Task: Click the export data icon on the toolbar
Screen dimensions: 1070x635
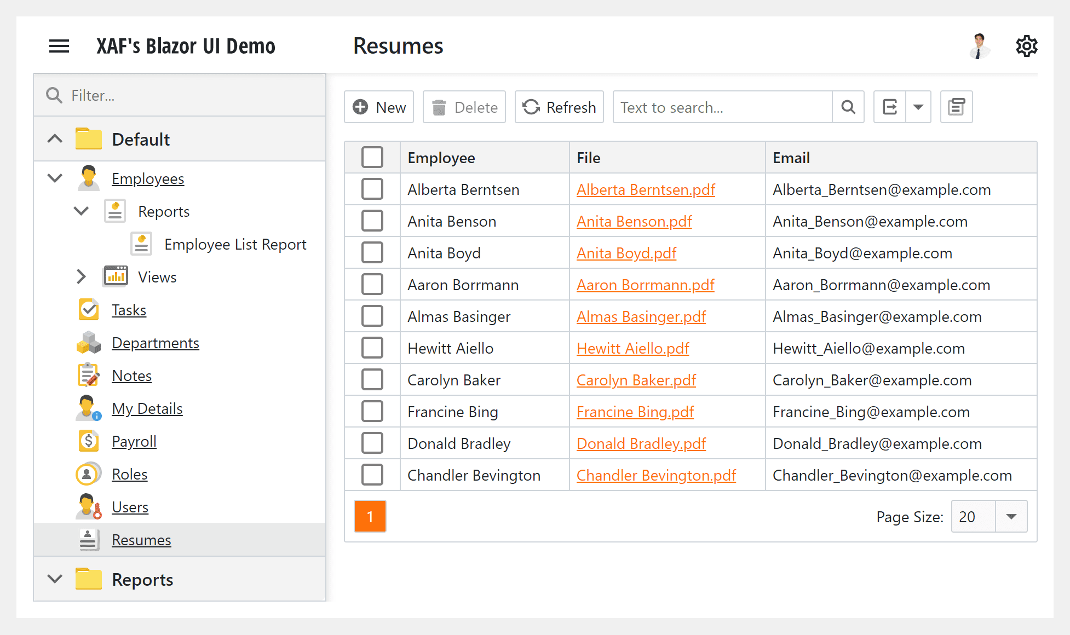Action: pos(889,107)
